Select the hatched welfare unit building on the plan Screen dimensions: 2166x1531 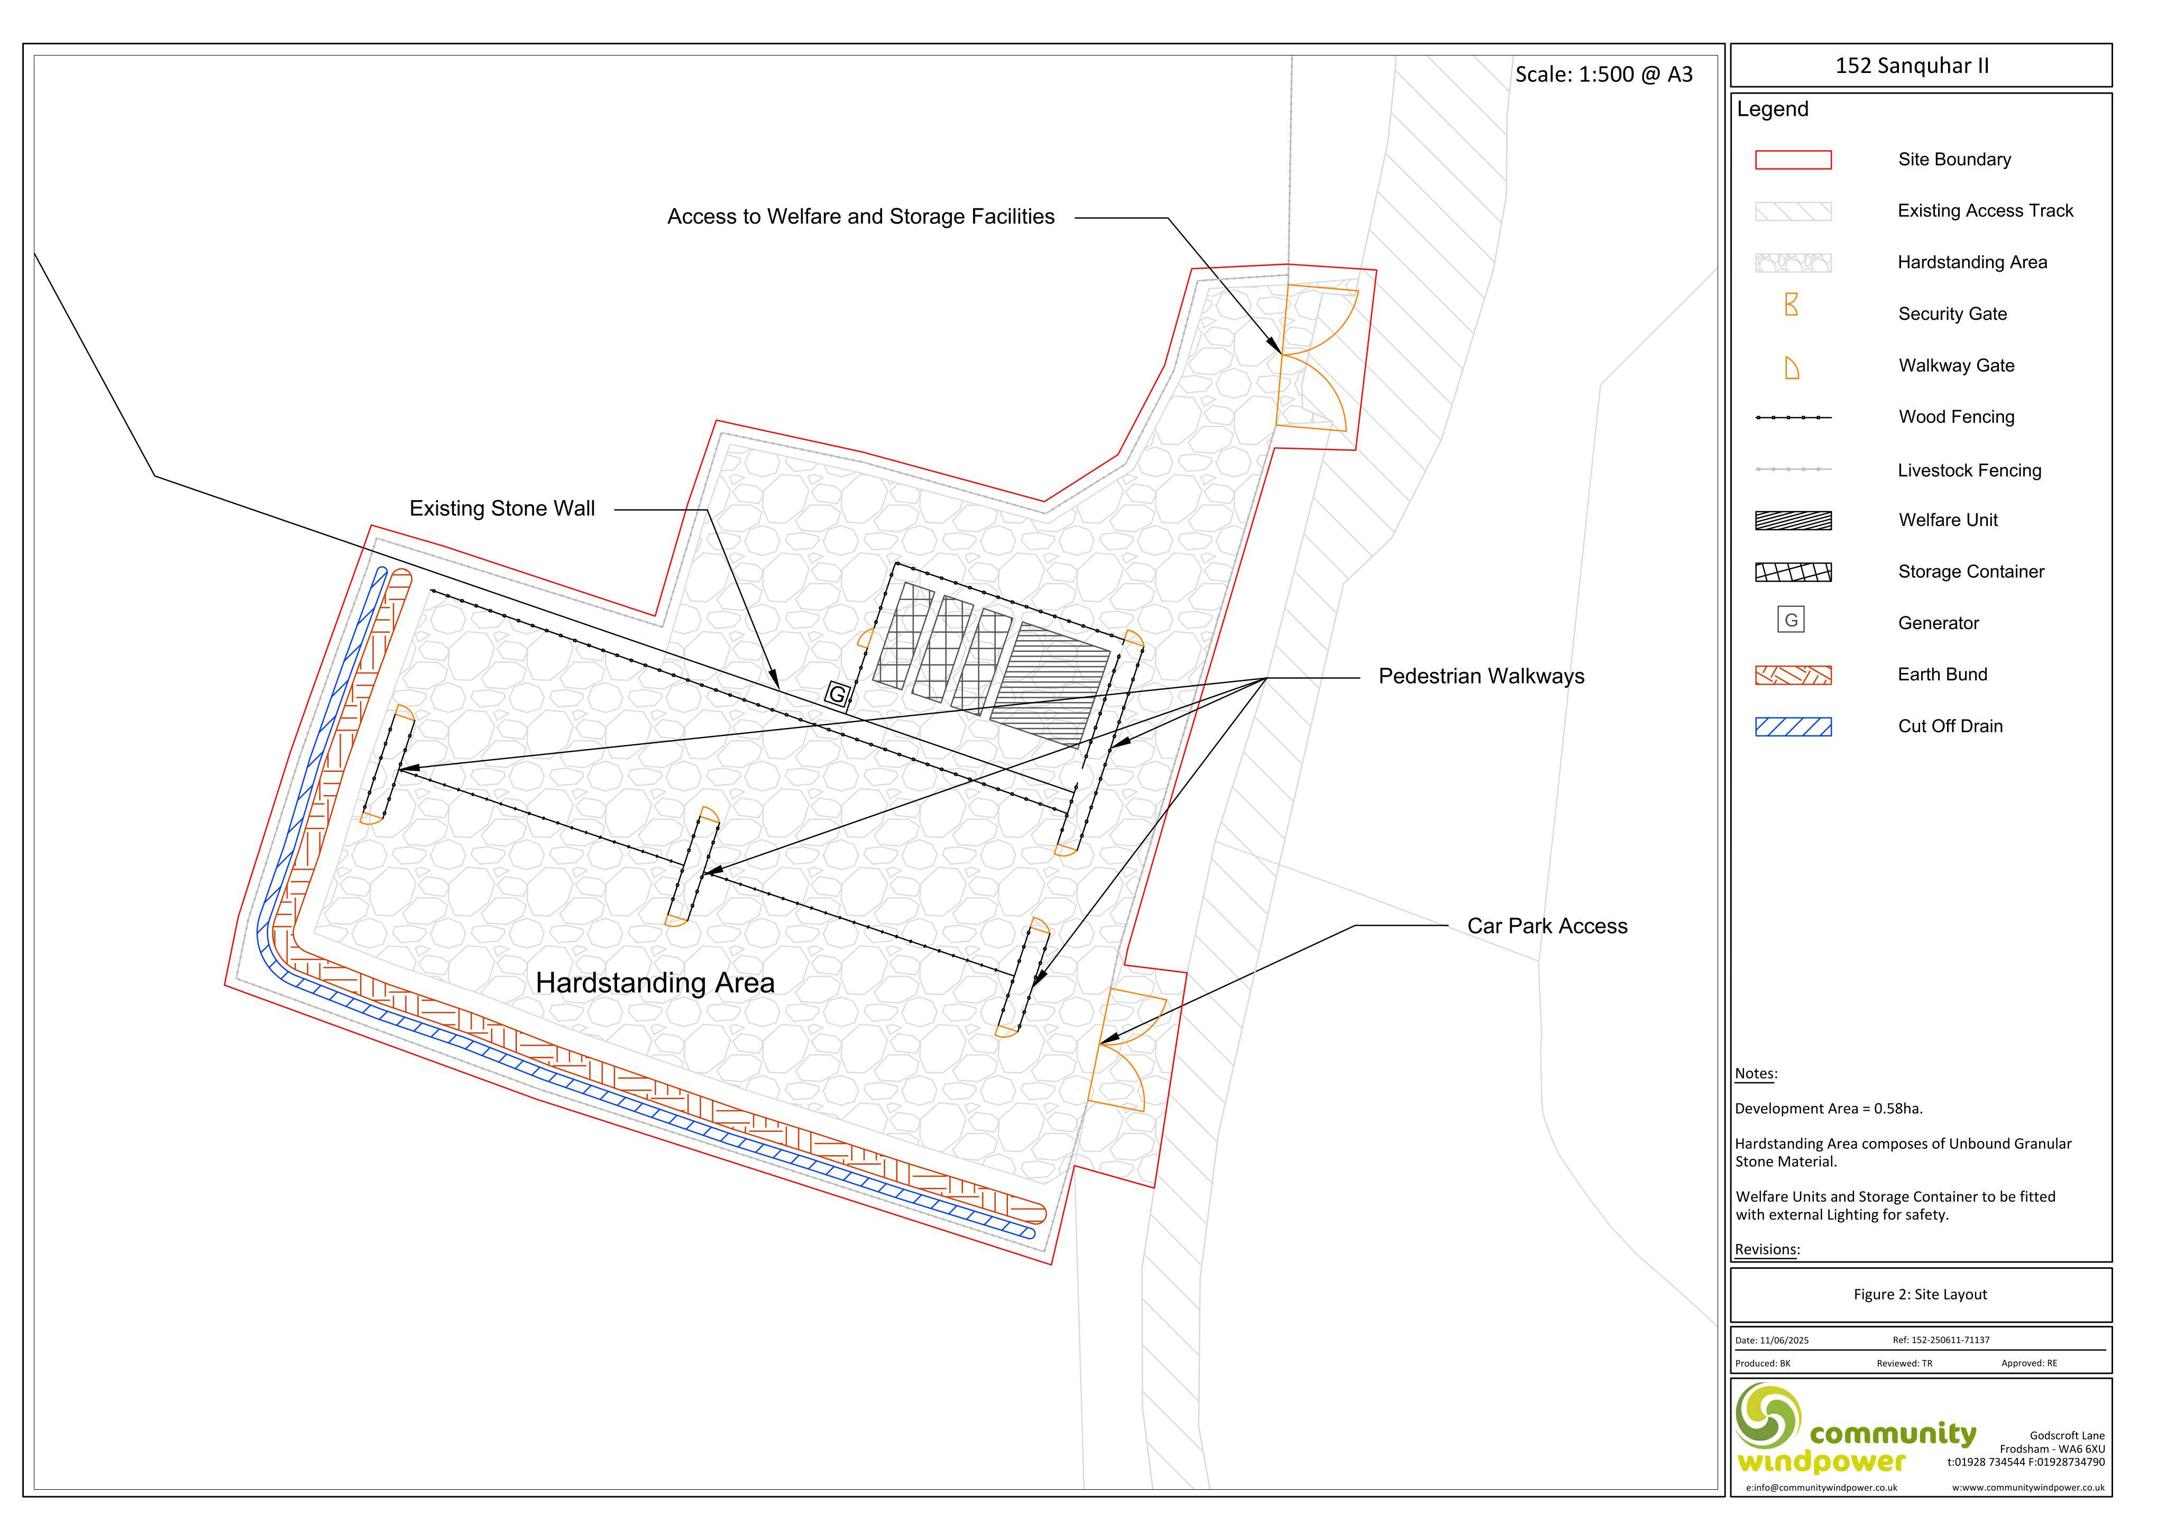point(1050,685)
